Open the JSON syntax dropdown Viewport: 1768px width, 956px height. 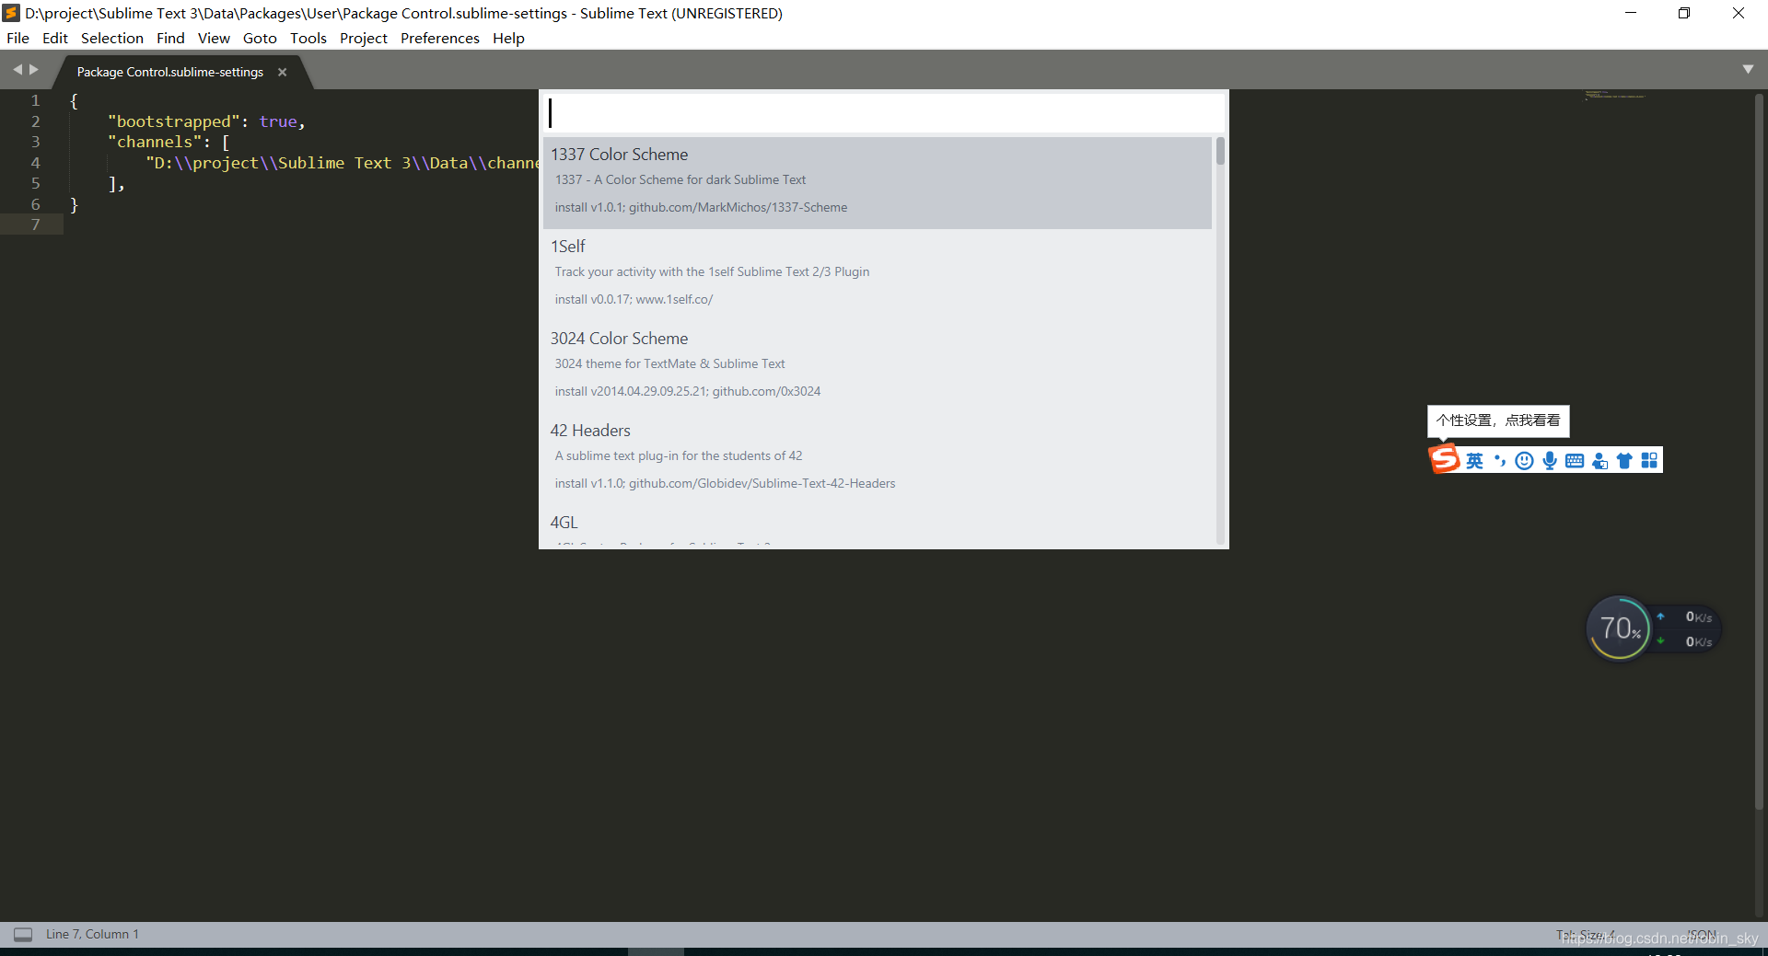[x=1703, y=935]
